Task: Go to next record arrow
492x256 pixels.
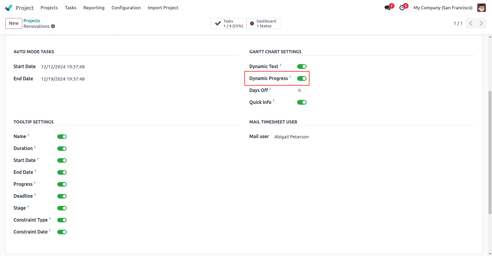Action: tap(481, 23)
